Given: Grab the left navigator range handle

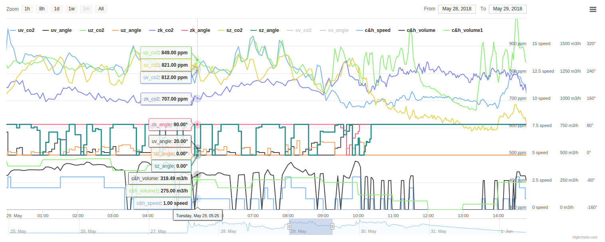Looking at the screenshot, I should pyautogui.click(x=290, y=226).
